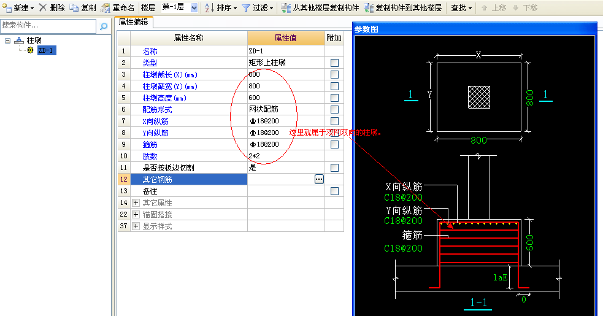
Task: Click the 排序 sort A-Z icon
Action: pyautogui.click(x=209, y=7)
